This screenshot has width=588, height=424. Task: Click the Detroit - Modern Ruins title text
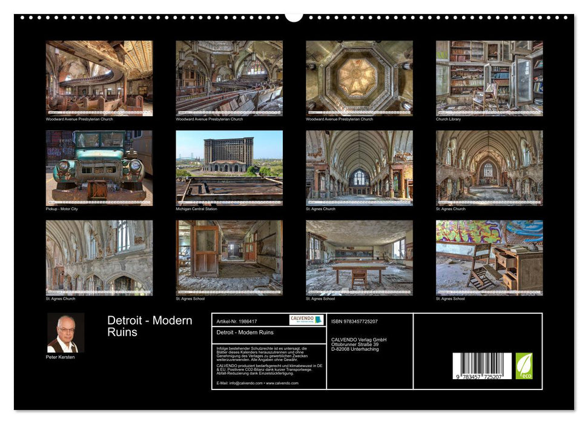coord(148,326)
